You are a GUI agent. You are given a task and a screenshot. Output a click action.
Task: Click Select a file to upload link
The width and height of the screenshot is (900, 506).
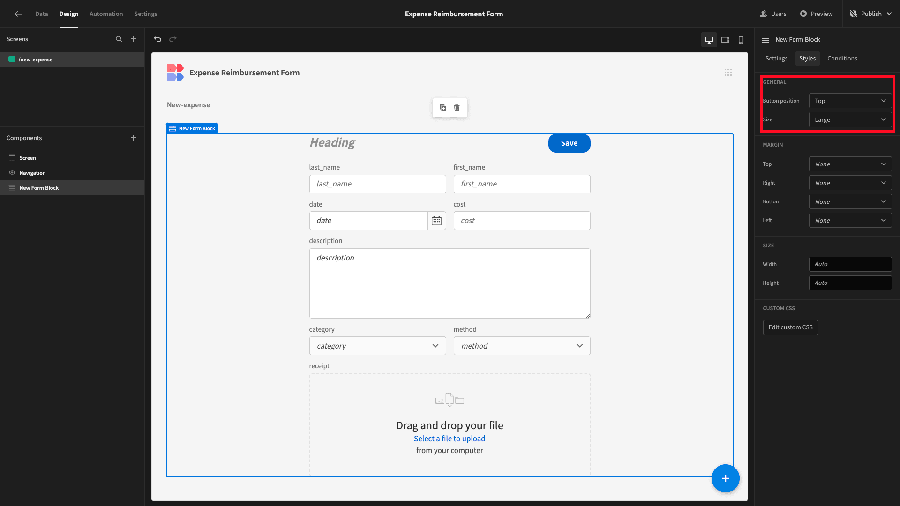point(450,439)
